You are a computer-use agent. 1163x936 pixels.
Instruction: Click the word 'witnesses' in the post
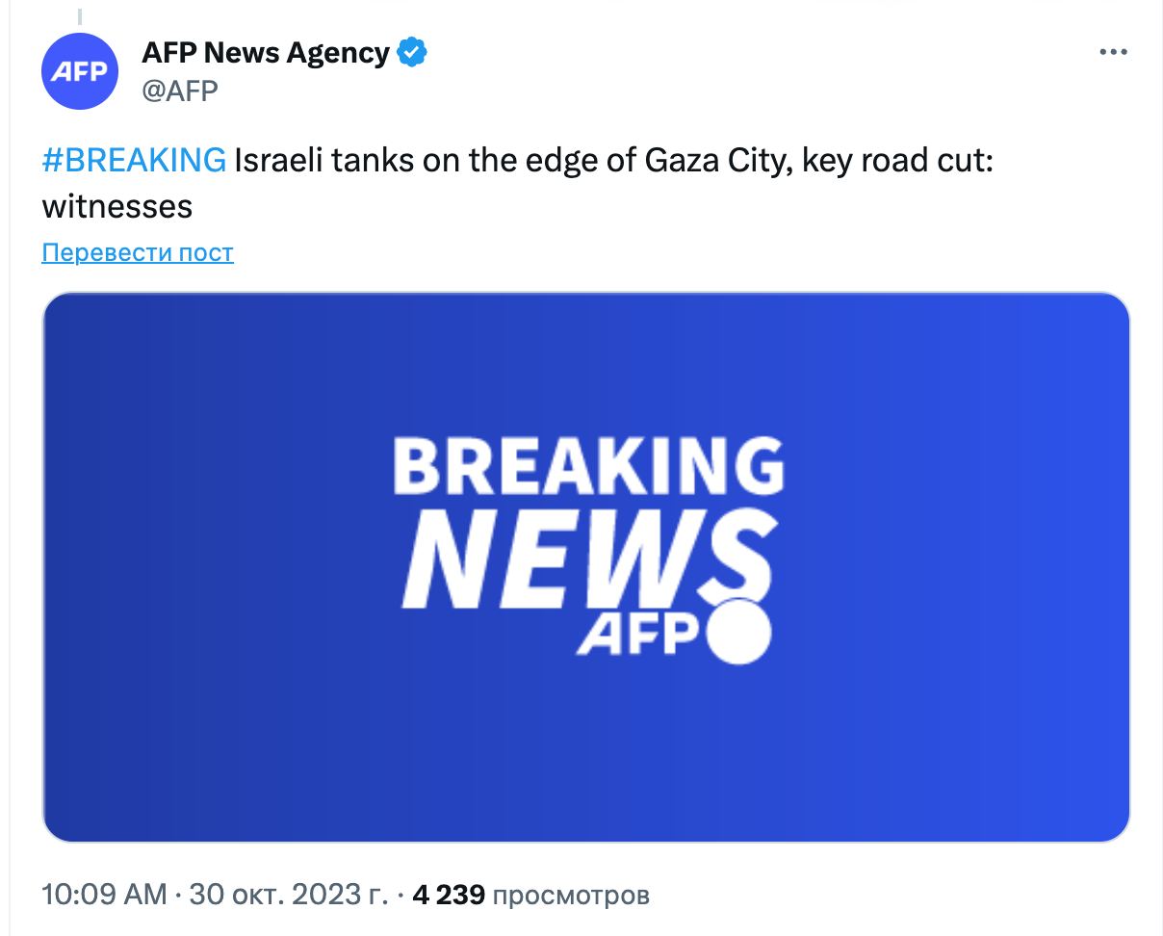click(117, 206)
